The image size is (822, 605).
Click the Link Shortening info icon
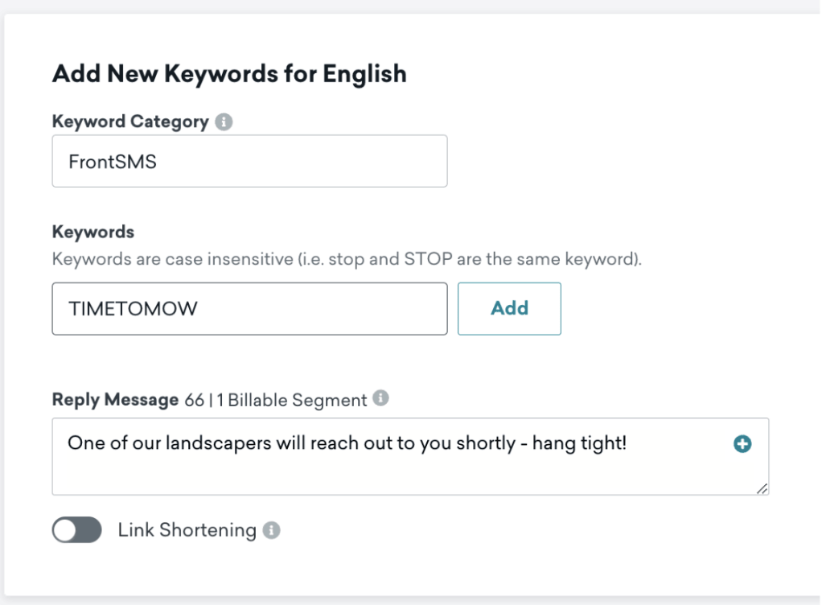(272, 531)
